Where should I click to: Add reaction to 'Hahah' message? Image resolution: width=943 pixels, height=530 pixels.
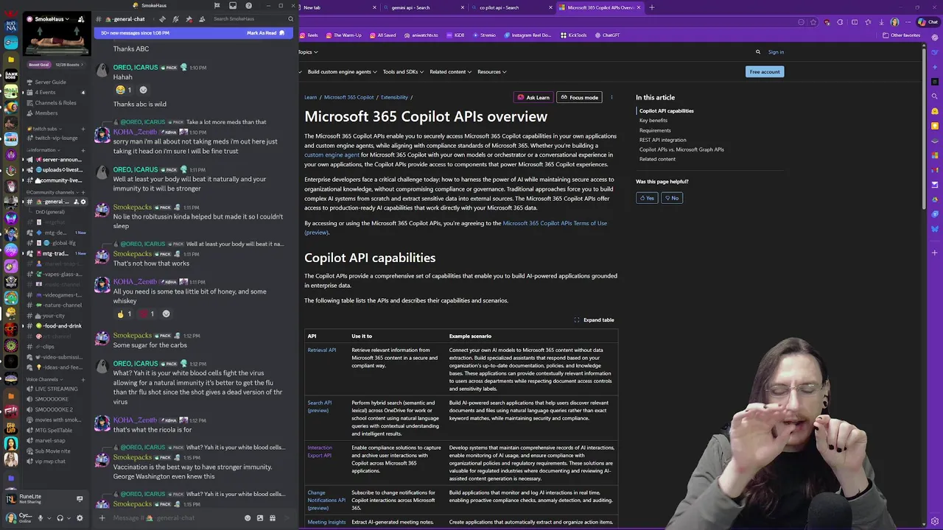pos(143,90)
